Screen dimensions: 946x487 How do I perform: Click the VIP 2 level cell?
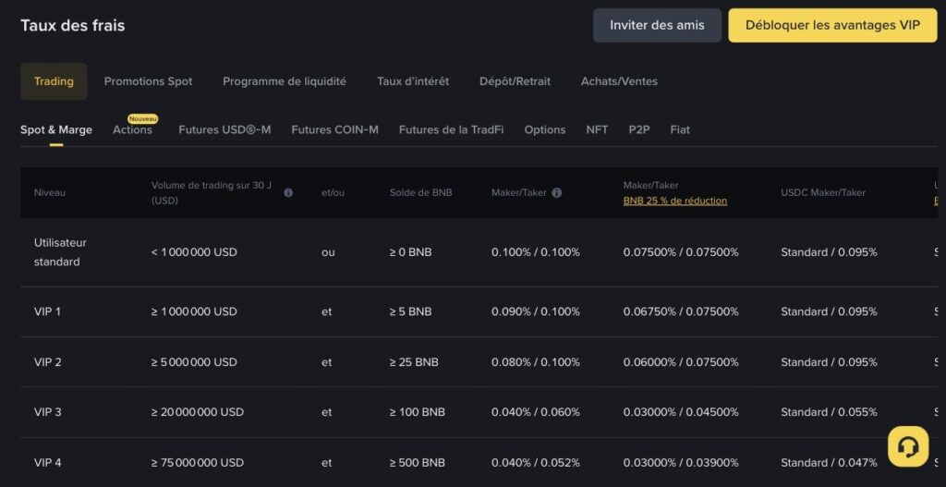[48, 362]
